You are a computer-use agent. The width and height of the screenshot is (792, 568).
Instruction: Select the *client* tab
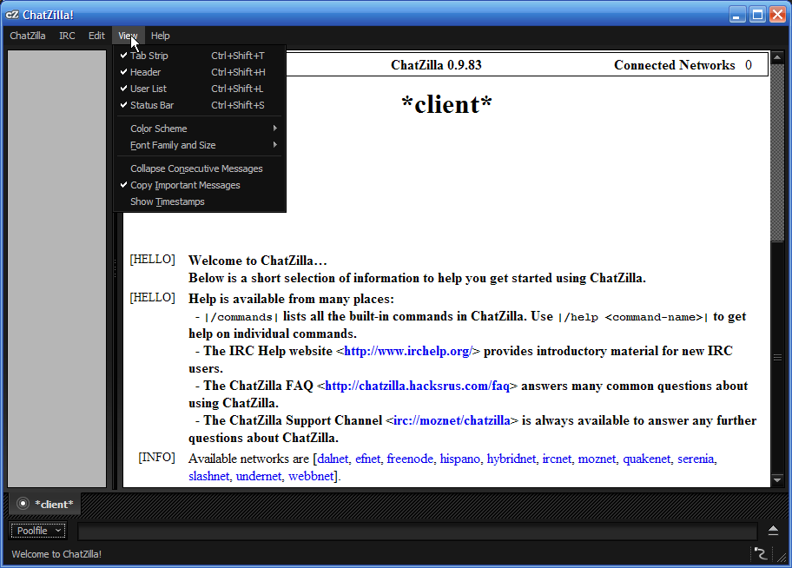click(45, 504)
